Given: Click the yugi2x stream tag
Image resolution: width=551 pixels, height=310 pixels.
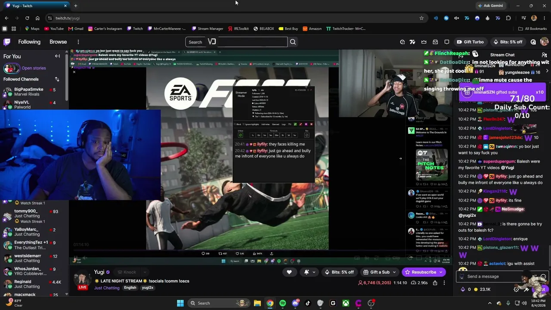Looking at the screenshot, I should [x=148, y=288].
